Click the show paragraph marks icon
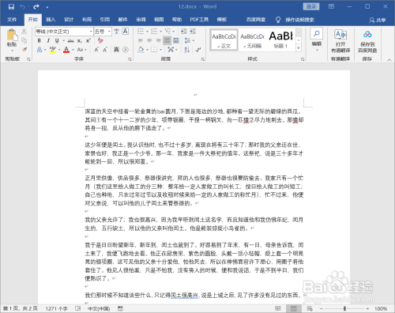Image resolution: width=395 pixels, height=313 pixels. pos(198,49)
